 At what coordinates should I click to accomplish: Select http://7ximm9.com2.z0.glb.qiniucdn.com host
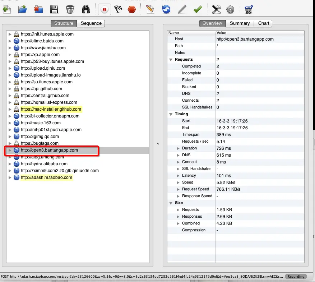pos(60,171)
